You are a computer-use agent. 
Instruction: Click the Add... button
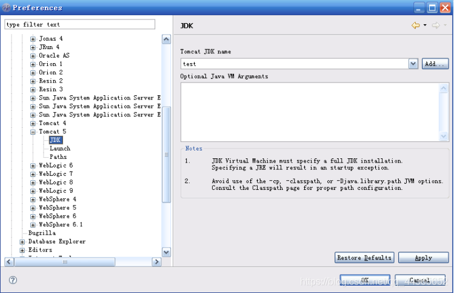435,64
